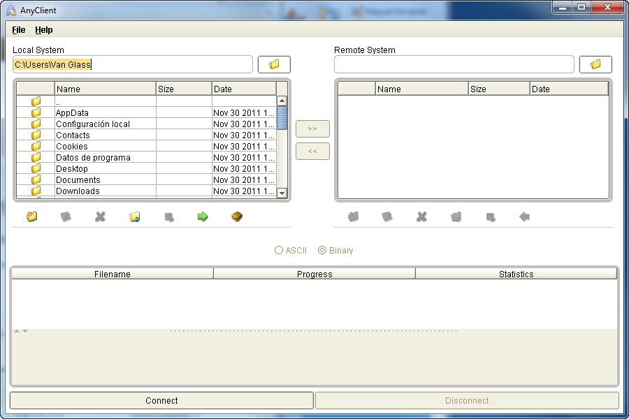Click the local refresh folder icon

135,217
